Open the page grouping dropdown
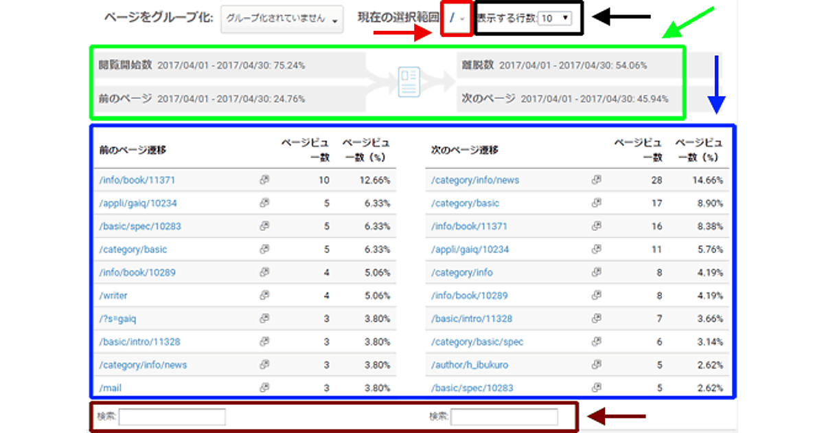This screenshot has height=433, width=824. pyautogui.click(x=282, y=19)
